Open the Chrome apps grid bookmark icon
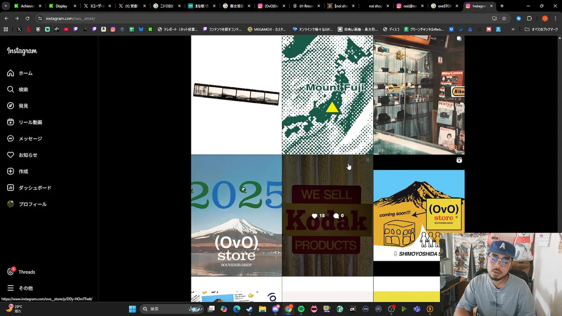This screenshot has width=562, height=316. pyautogui.click(x=6, y=29)
